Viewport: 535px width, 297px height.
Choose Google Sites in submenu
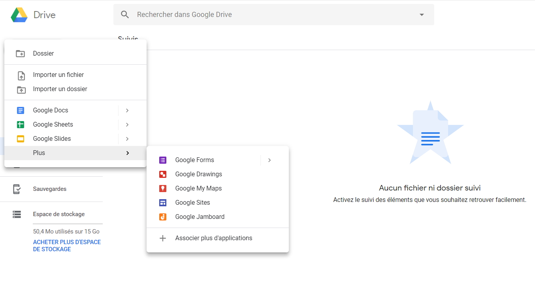pos(218,203)
